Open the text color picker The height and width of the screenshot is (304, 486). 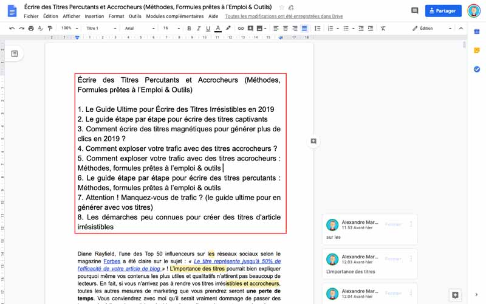tap(218, 28)
